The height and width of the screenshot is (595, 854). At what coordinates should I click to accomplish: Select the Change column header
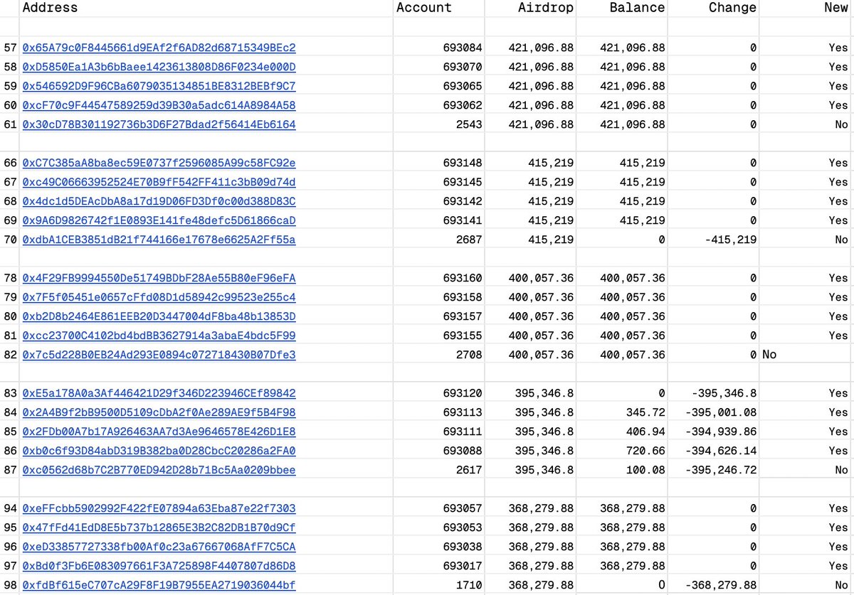pyautogui.click(x=732, y=8)
